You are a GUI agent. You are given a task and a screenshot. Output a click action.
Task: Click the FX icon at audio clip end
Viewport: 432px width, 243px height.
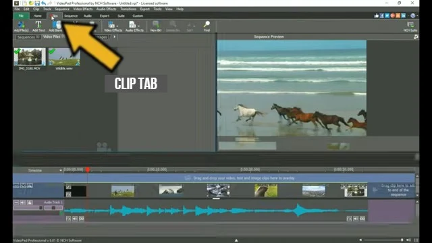[349, 219]
